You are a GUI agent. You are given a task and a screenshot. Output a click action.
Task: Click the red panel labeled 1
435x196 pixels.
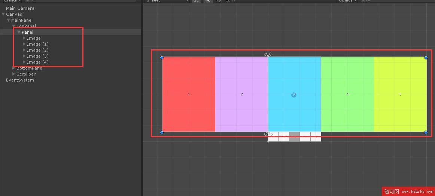pyautogui.click(x=189, y=94)
